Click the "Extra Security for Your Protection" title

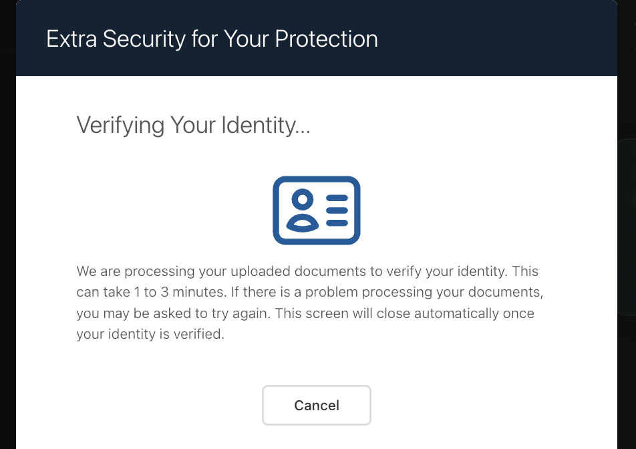point(212,39)
